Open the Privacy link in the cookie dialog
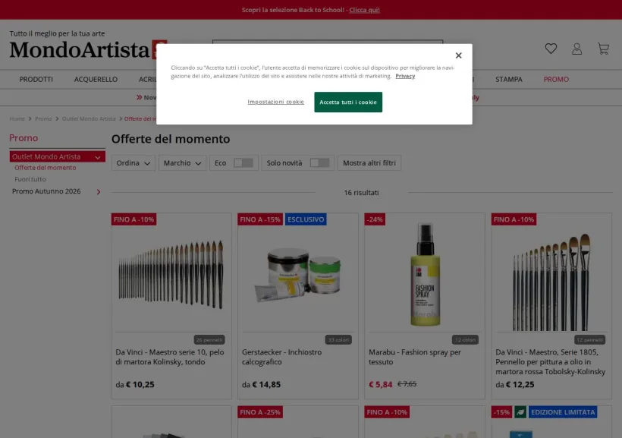Image resolution: width=622 pixels, height=438 pixels. click(x=405, y=76)
